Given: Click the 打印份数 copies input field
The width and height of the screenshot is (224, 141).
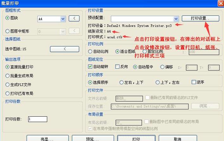Looking at the screenshot, I should point(38,119).
